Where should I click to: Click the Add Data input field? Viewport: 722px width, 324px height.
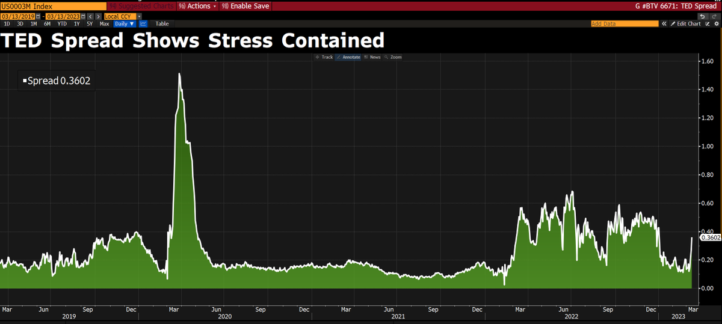pyautogui.click(x=625, y=24)
